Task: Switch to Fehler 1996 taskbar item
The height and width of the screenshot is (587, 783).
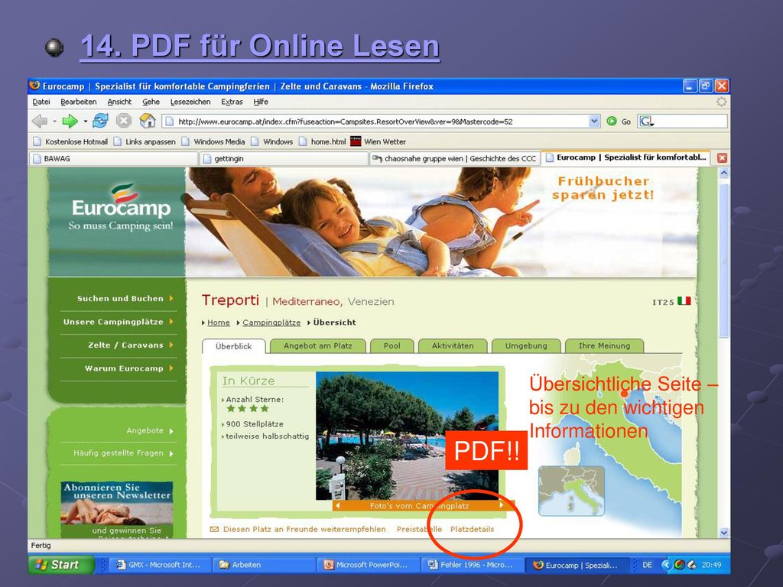Action: (473, 565)
